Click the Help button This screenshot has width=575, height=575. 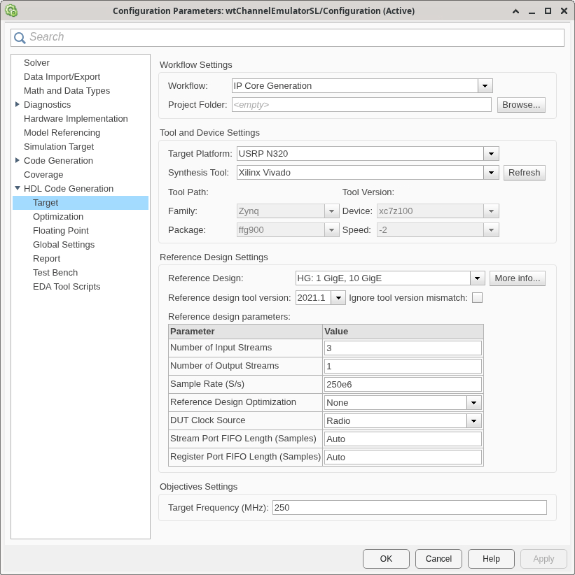pyautogui.click(x=491, y=558)
